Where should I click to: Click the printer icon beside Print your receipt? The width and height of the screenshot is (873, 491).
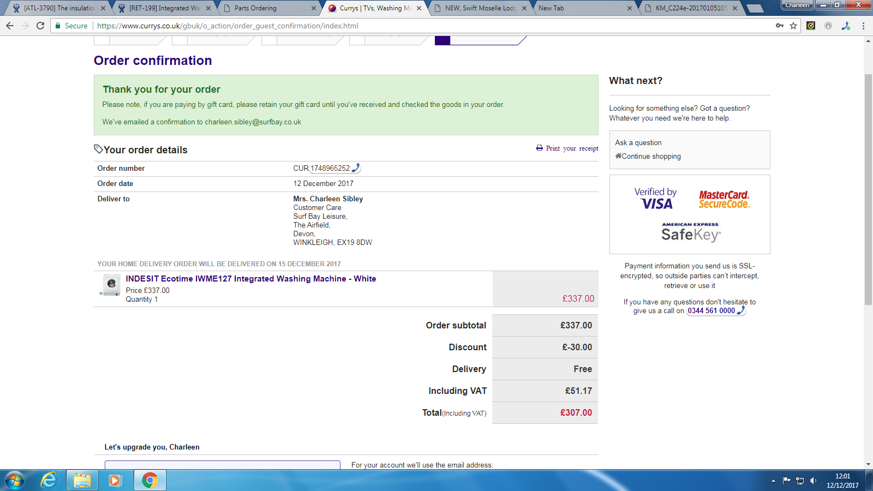click(540, 148)
